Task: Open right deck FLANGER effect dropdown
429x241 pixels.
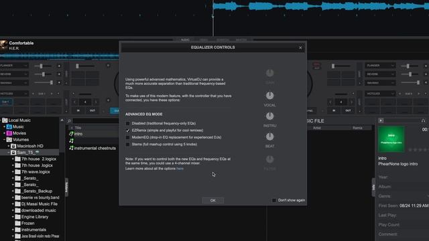Action: click(x=380, y=66)
